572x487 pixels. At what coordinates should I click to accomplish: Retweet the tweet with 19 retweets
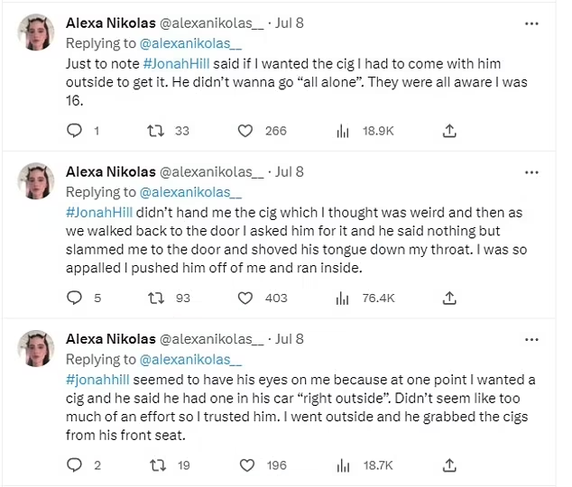[x=153, y=465]
